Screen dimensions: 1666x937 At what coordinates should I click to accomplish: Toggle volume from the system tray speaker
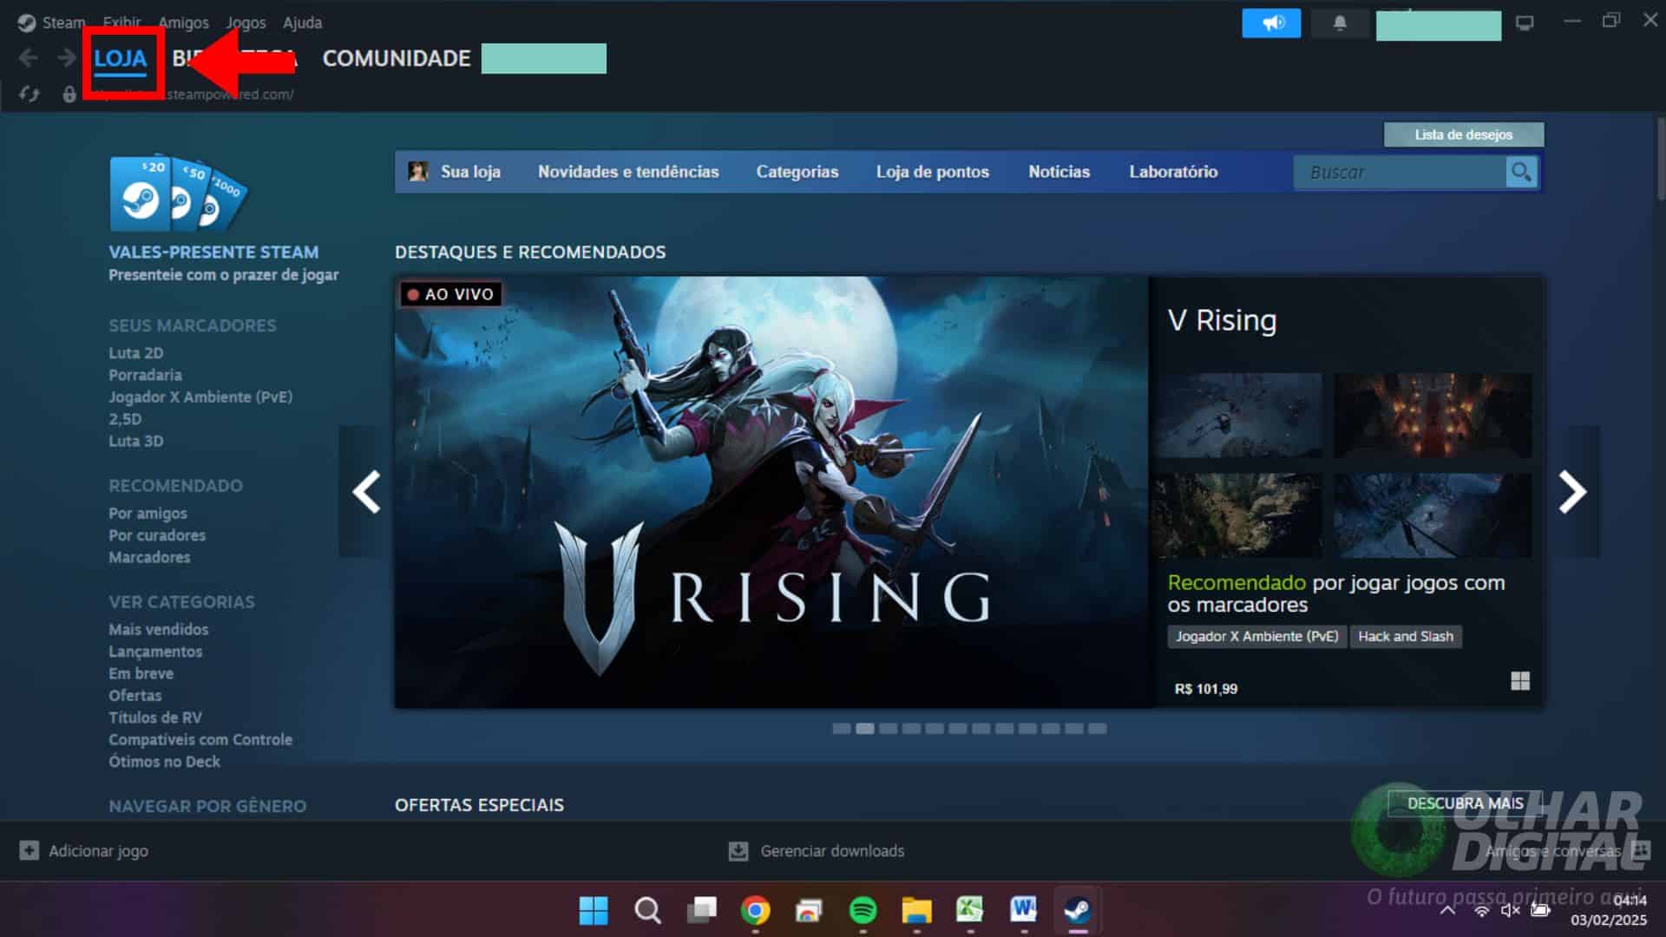(x=1510, y=910)
